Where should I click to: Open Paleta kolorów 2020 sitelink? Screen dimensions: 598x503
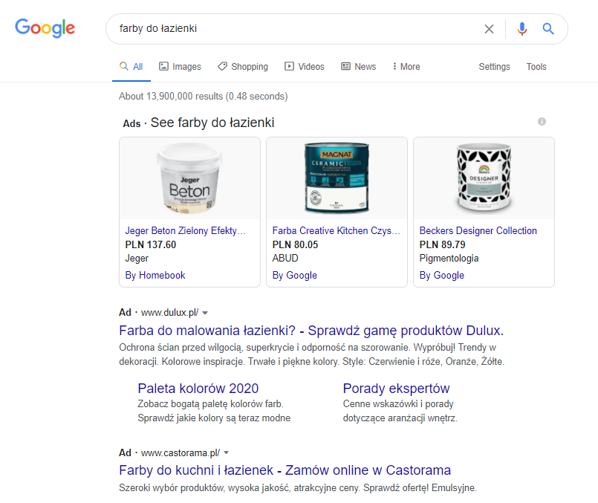click(x=198, y=389)
